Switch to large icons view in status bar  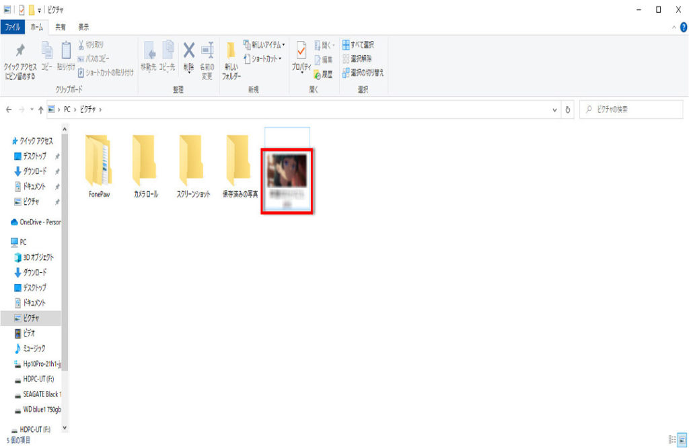682,439
